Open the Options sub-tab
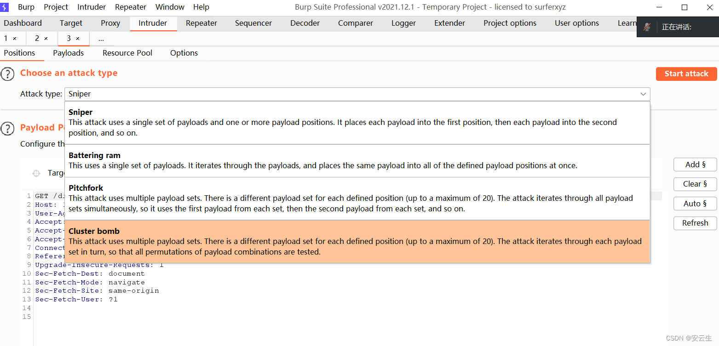Viewport: 719px width, 346px height. (x=184, y=53)
